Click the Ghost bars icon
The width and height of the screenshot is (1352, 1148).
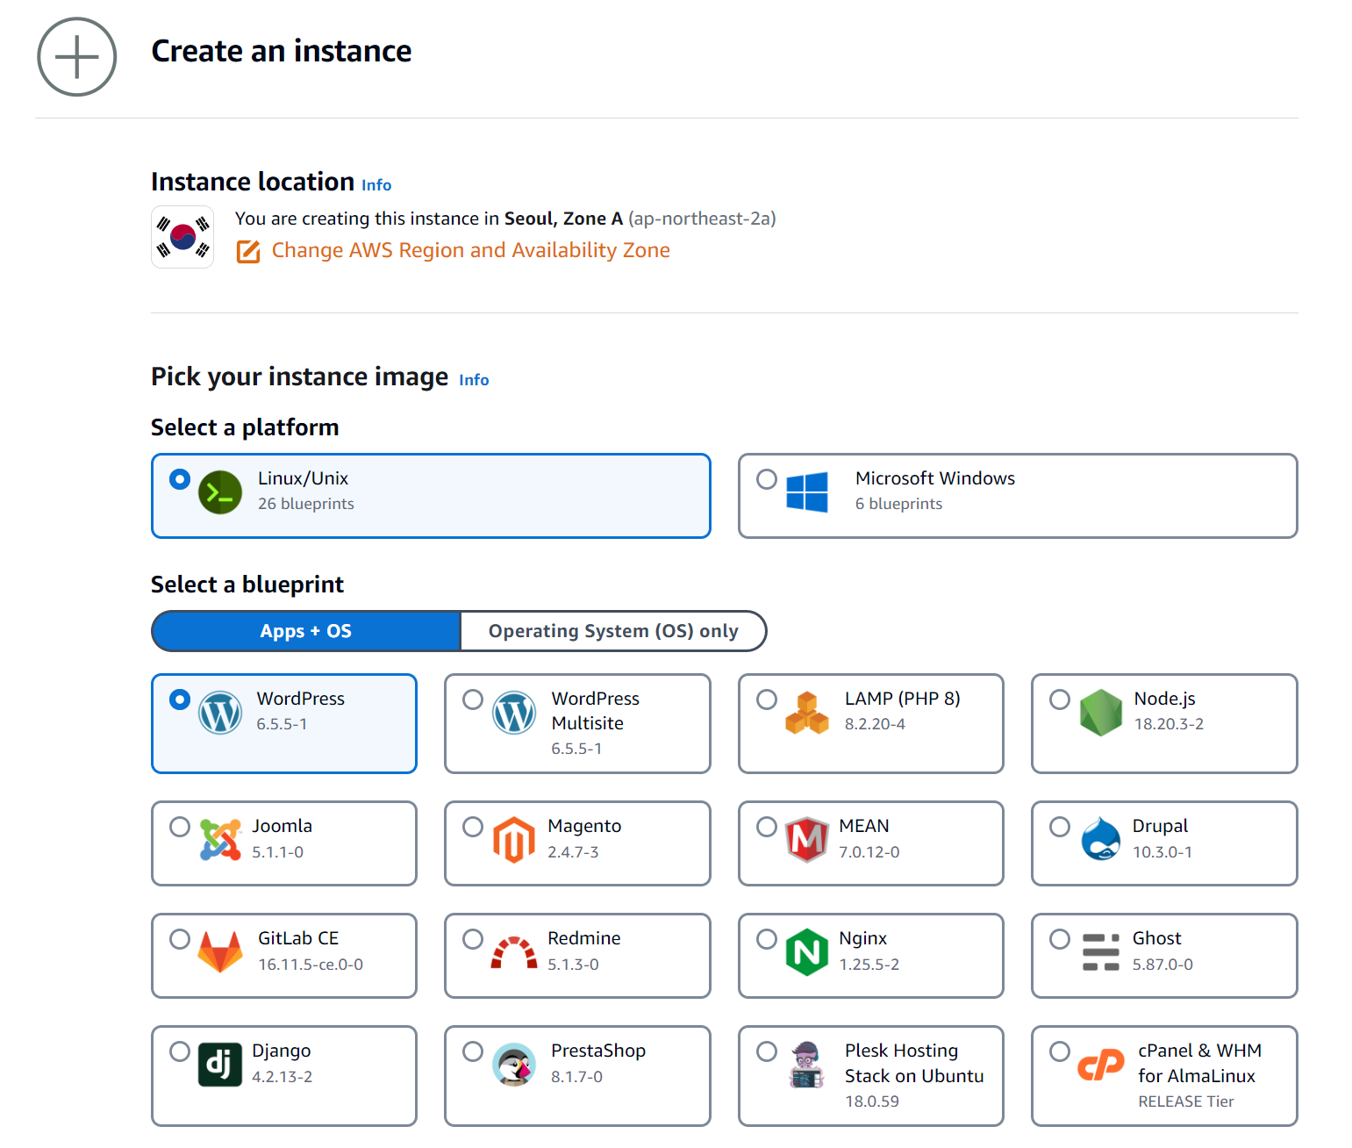pyautogui.click(x=1101, y=952)
